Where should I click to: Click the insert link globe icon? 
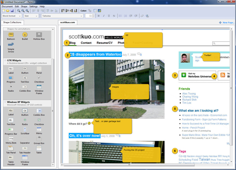pos(147,16)
